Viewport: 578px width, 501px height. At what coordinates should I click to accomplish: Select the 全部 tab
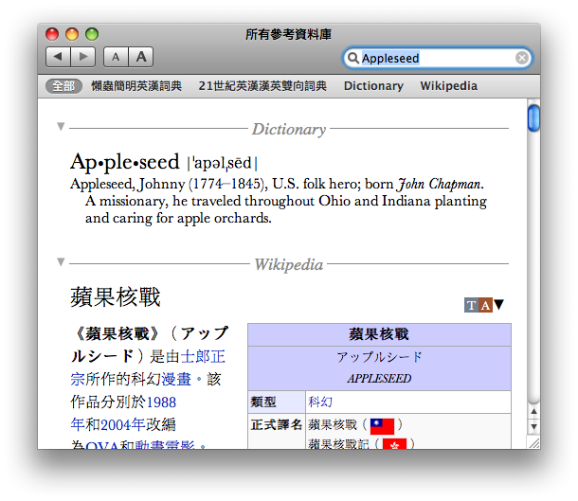(x=63, y=86)
